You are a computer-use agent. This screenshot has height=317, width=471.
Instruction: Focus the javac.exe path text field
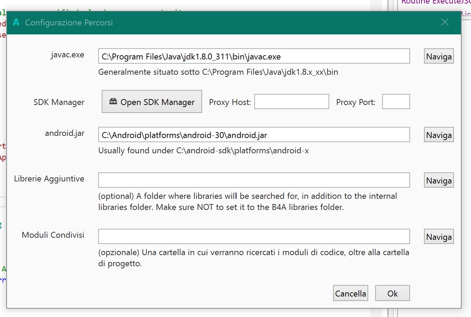tap(254, 56)
